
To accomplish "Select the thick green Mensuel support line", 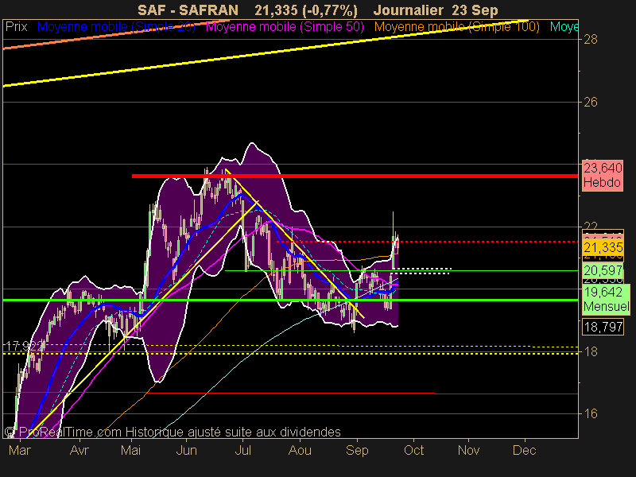I will point(290,301).
